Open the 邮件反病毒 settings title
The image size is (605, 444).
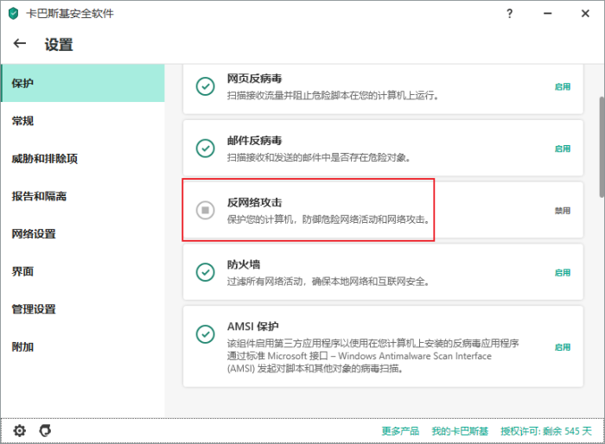coord(254,141)
